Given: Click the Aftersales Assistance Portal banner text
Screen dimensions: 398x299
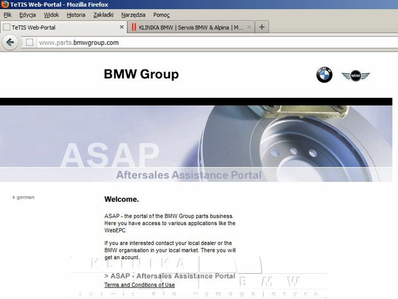Looking at the screenshot, I should 189,175.
